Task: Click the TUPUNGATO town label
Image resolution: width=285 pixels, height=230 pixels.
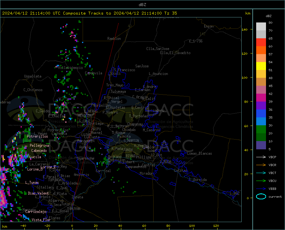Action: (57, 180)
